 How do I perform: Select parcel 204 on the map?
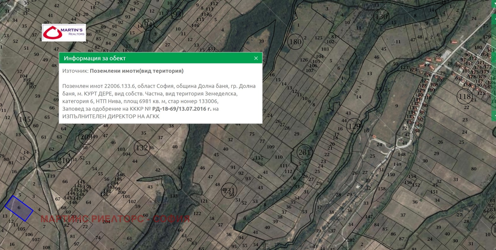[106, 222]
